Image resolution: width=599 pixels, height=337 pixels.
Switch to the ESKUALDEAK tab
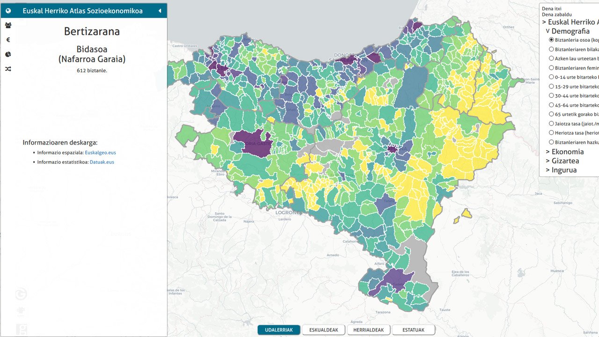(x=324, y=330)
